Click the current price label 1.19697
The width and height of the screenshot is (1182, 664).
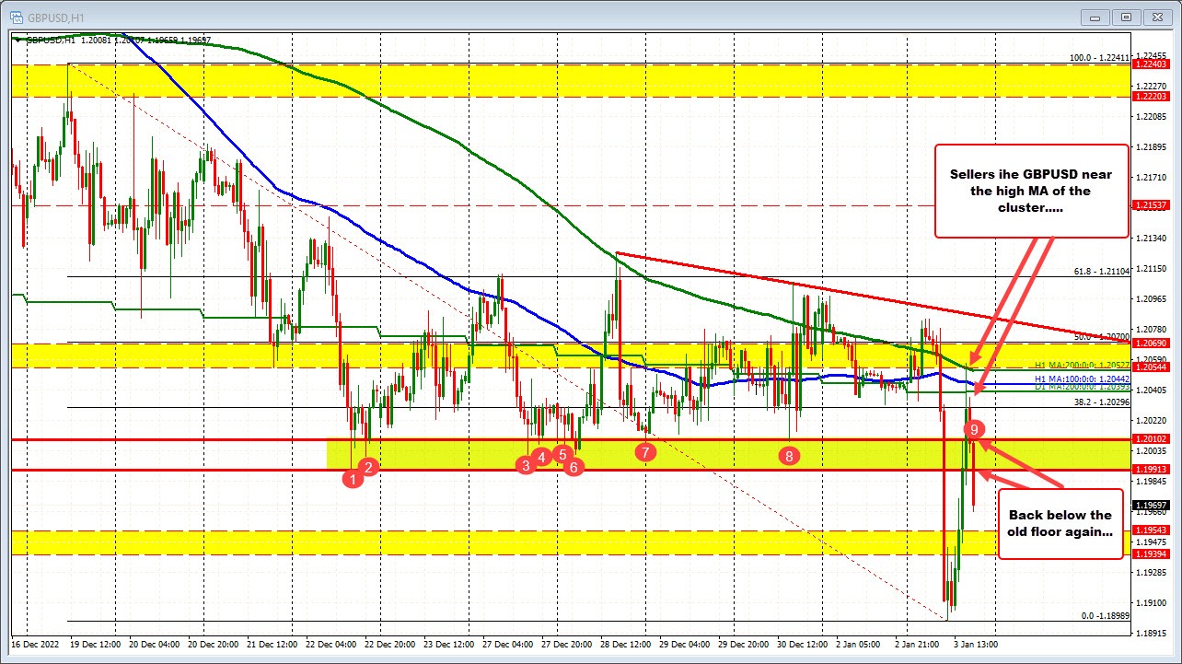point(1152,505)
